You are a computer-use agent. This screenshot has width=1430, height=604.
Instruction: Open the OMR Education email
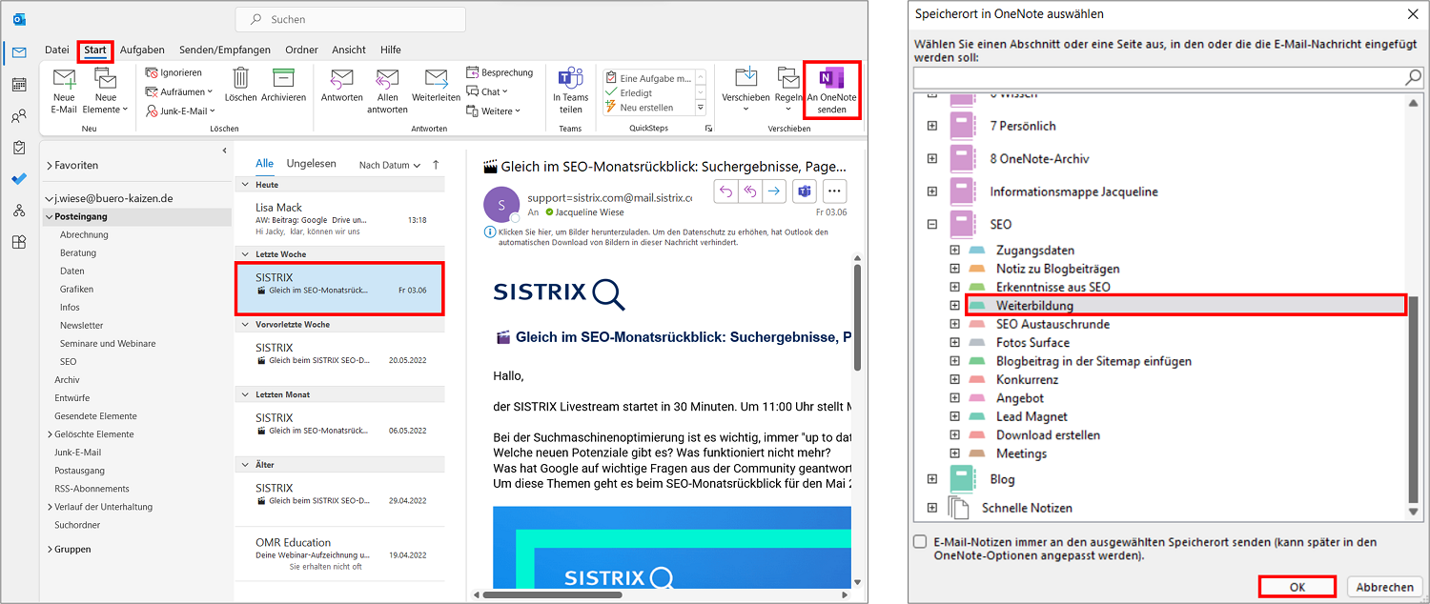(339, 554)
